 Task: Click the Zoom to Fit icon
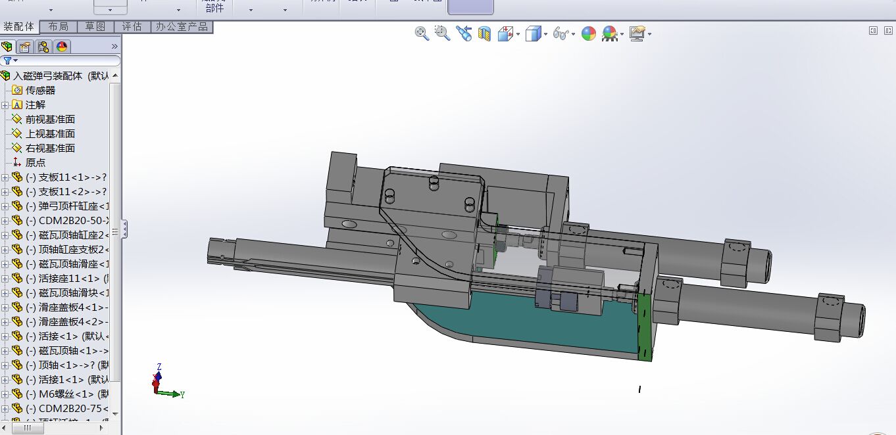click(422, 34)
